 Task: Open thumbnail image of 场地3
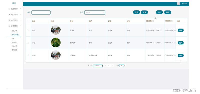tap(56, 55)
